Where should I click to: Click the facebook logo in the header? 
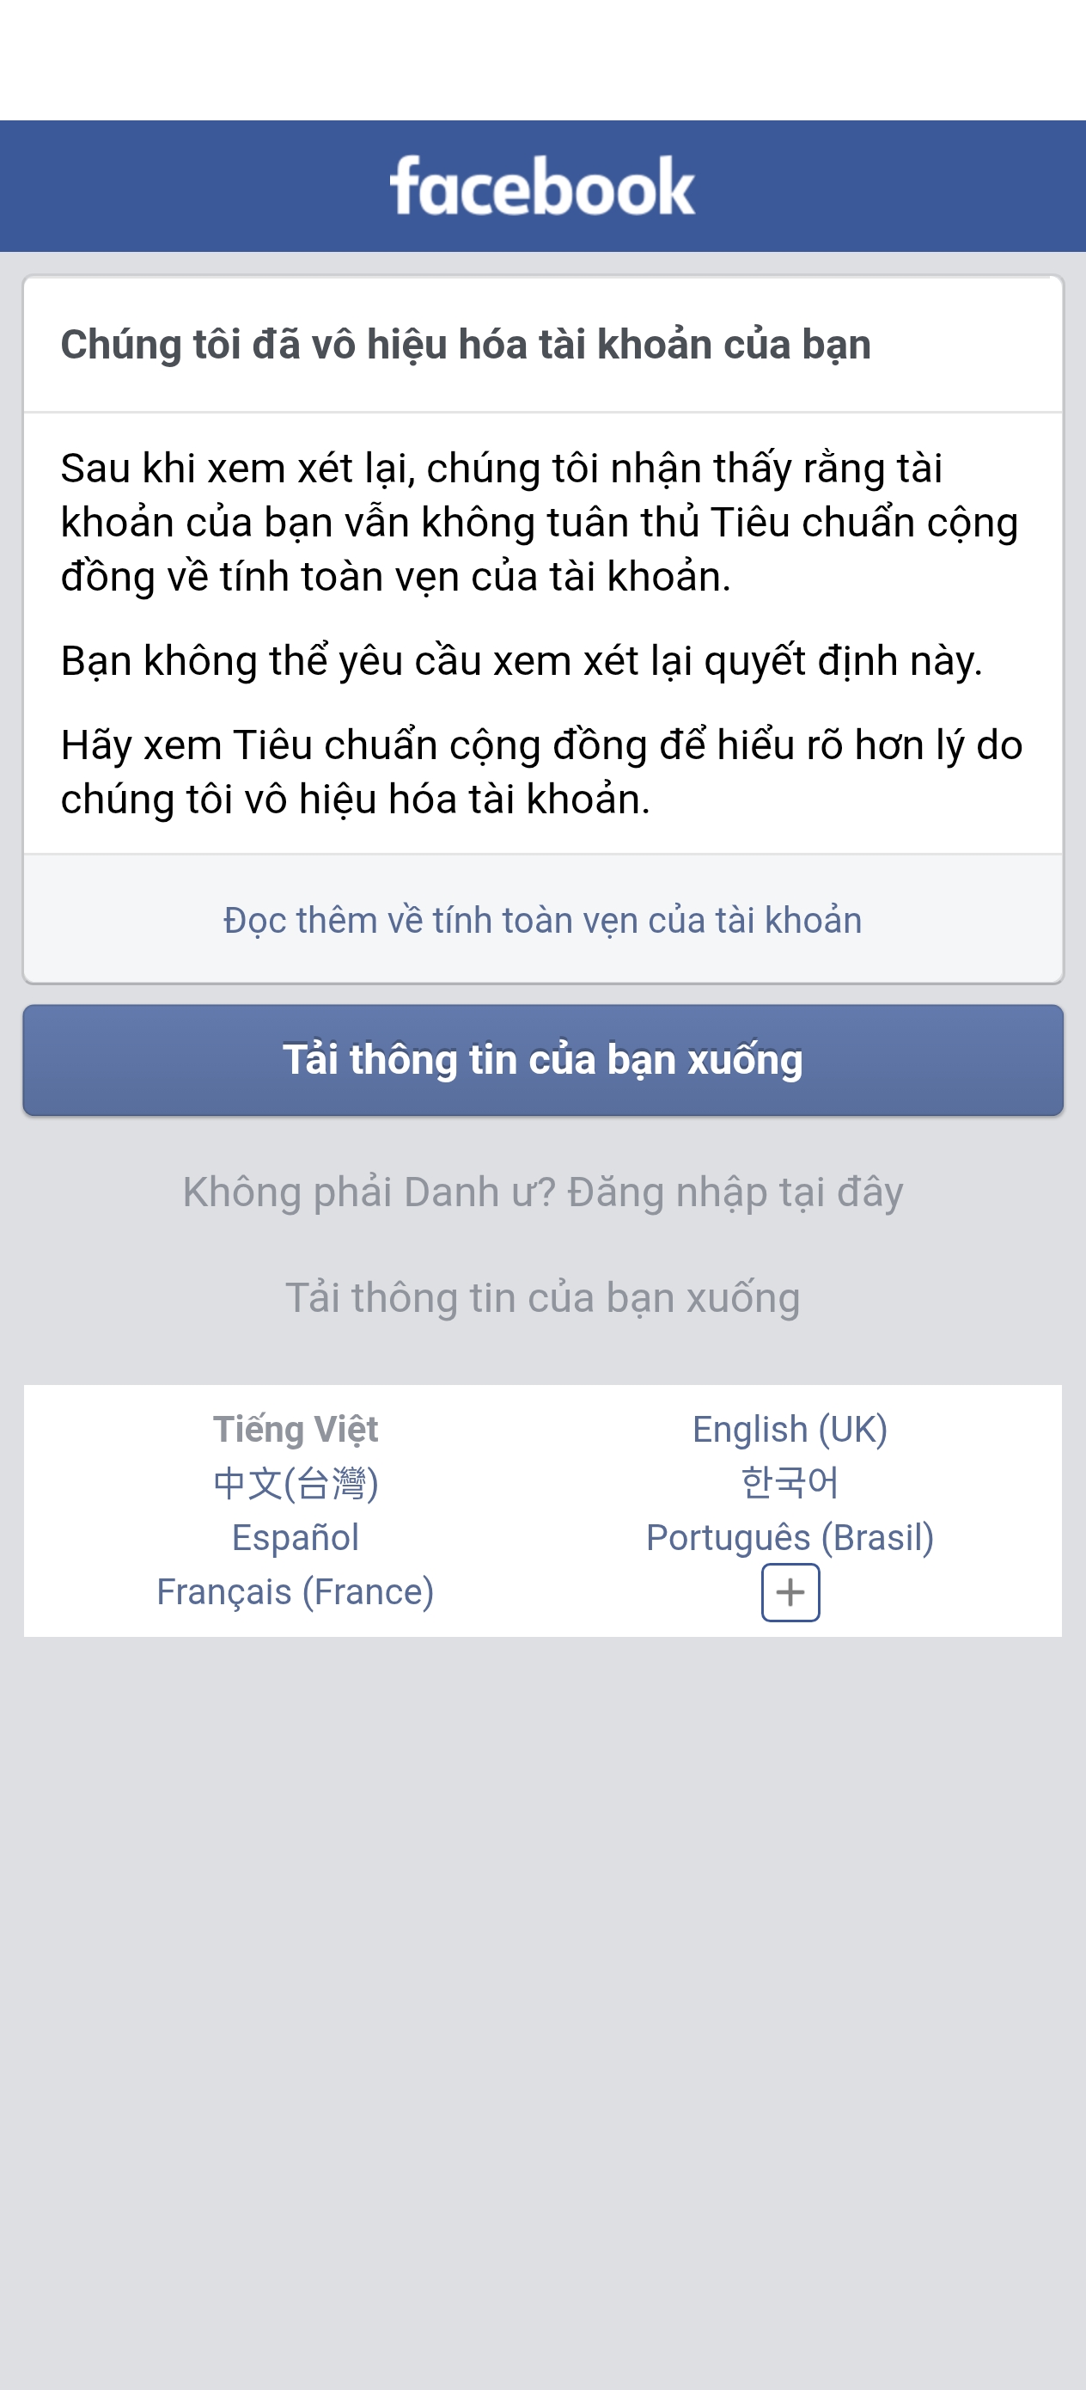tap(542, 187)
